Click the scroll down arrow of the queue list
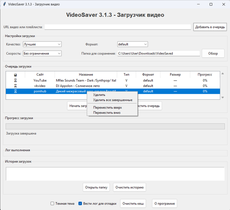This screenshot has width=230, height=210. (223, 97)
